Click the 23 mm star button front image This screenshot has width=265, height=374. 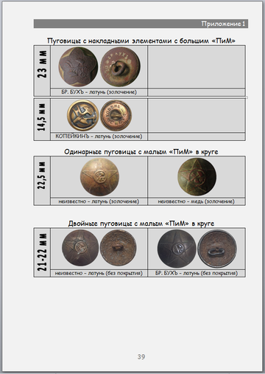click(78, 67)
